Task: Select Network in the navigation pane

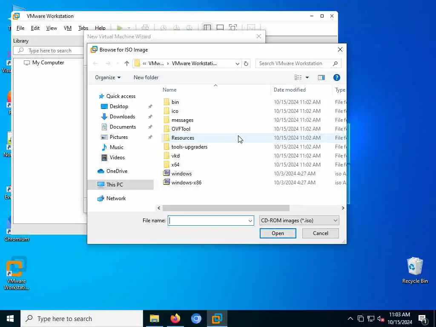Action: coord(116,198)
